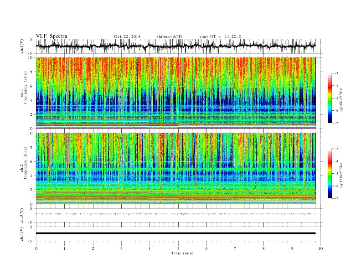361x279 pixels.
Task: Click the '-3' value on ch.1 color scale
Action: point(335,73)
